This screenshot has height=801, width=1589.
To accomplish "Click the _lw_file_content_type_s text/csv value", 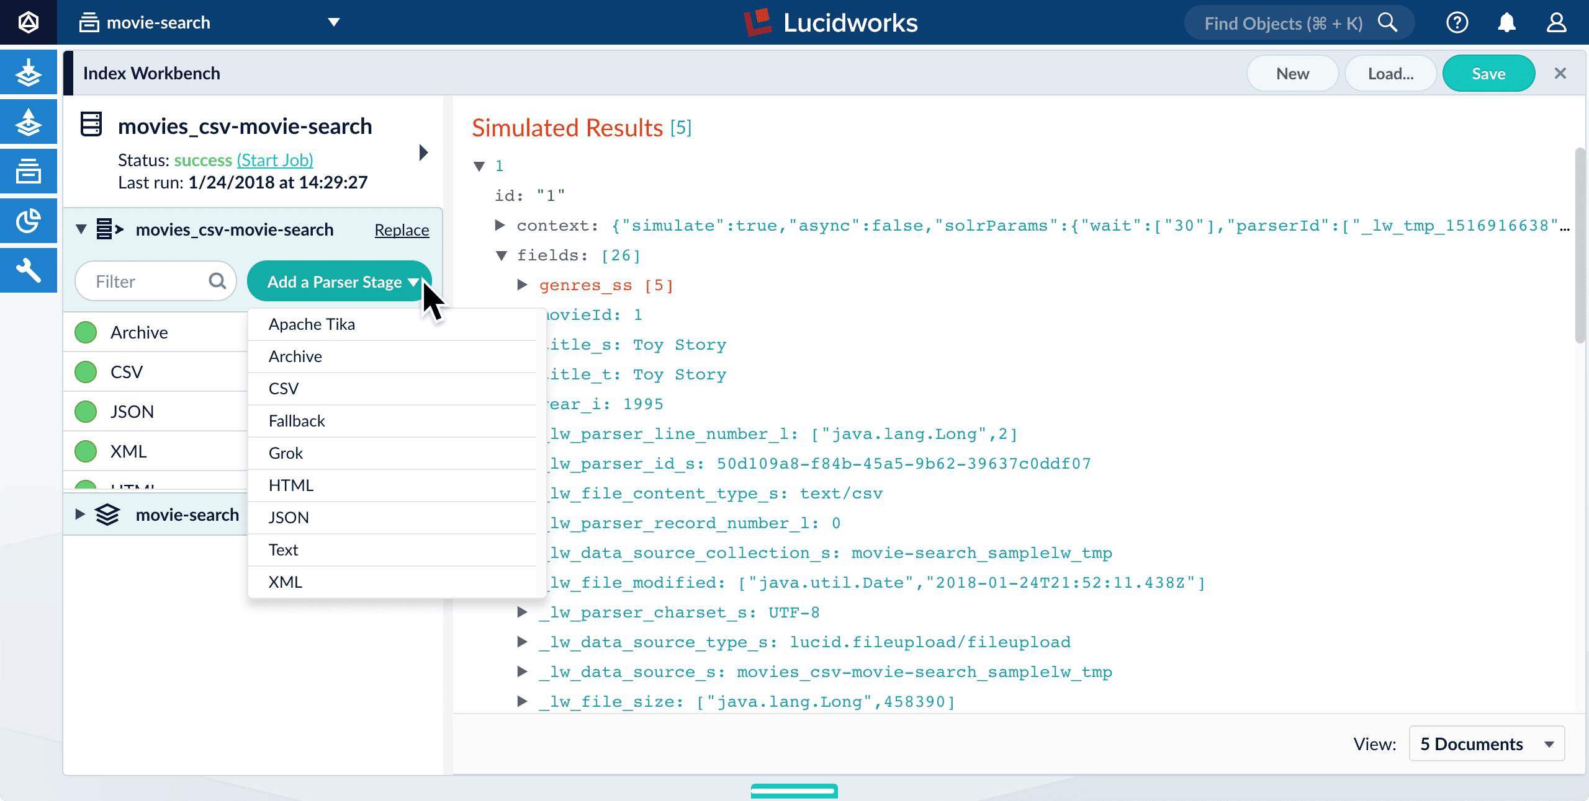I will [841, 493].
